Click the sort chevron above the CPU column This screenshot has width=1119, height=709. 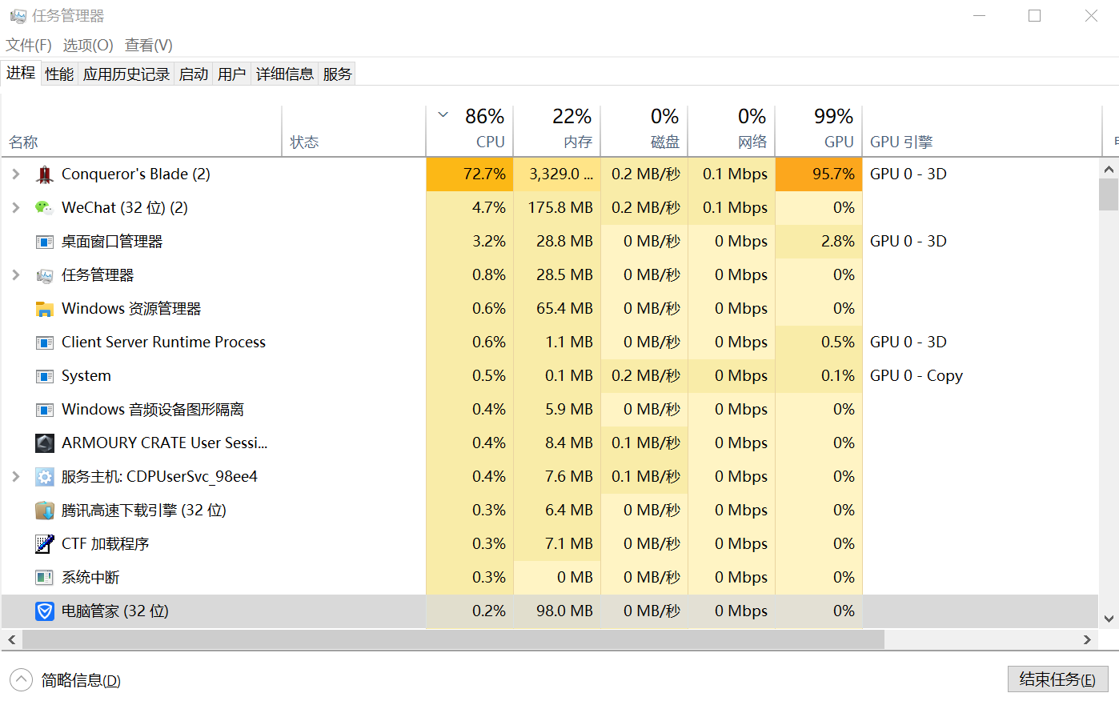(443, 115)
